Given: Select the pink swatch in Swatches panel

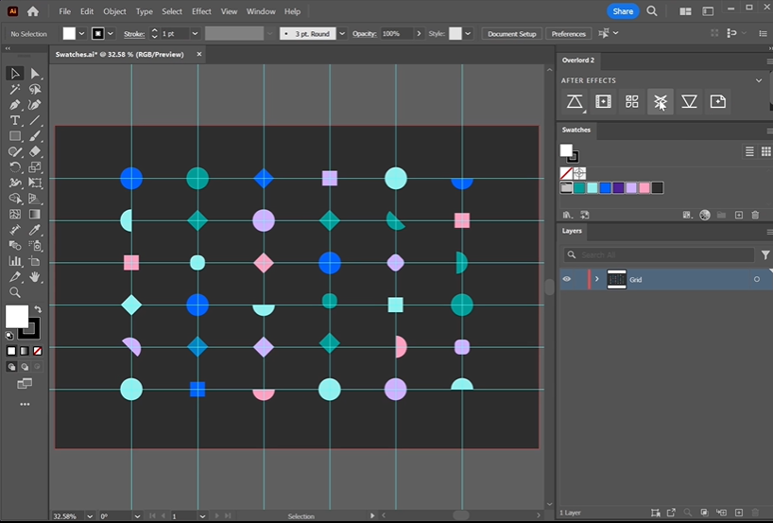Looking at the screenshot, I should click(x=644, y=188).
